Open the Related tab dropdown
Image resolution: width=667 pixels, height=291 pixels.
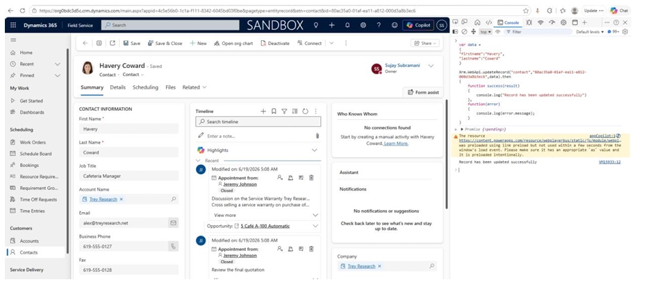click(195, 87)
